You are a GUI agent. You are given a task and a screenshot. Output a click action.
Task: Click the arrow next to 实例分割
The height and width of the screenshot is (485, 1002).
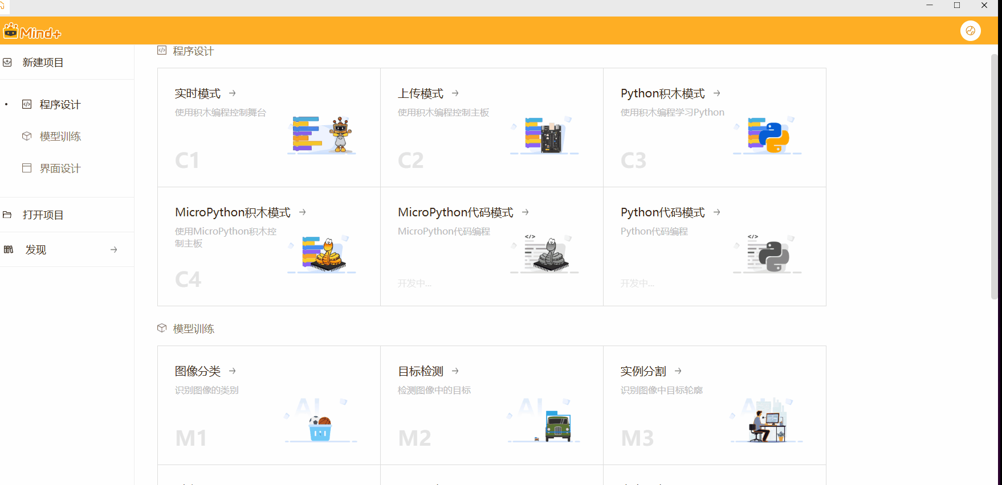[678, 371]
